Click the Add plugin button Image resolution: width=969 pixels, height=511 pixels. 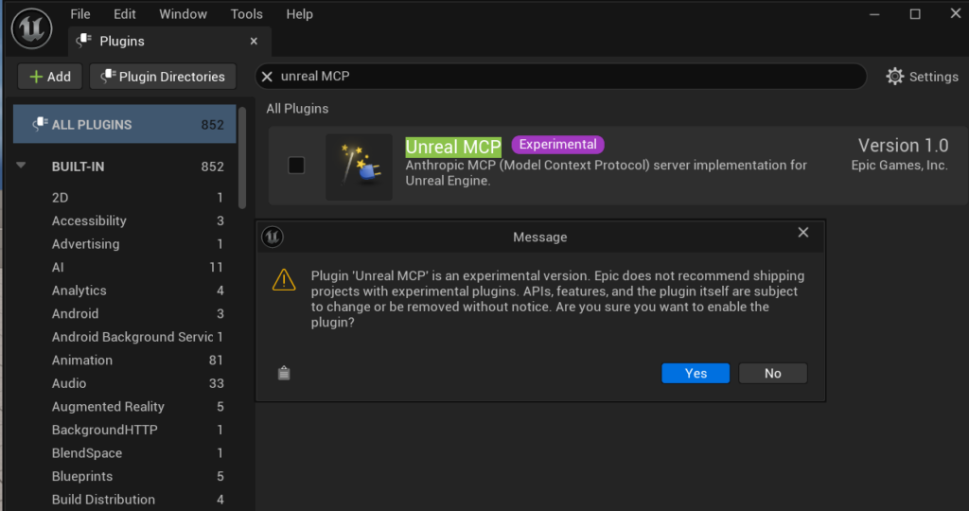point(49,77)
